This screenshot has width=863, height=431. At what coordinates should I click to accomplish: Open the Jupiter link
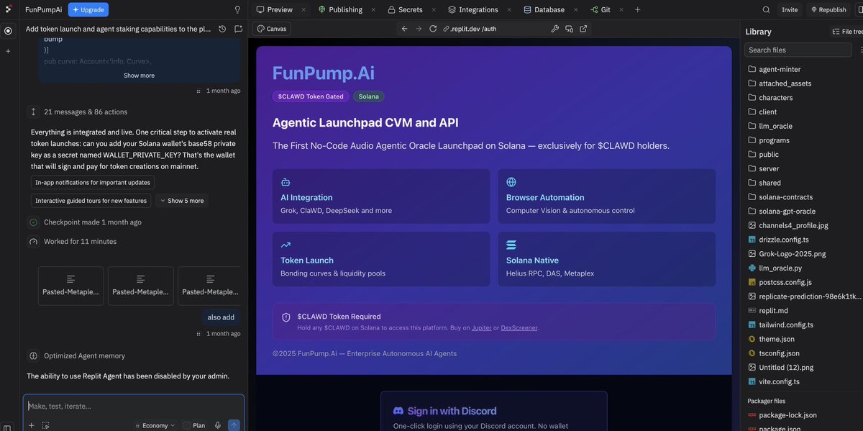point(482,328)
